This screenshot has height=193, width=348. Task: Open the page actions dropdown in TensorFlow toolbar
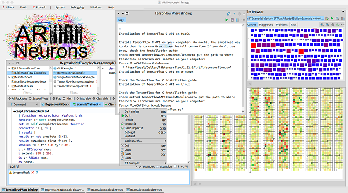pyautogui.click(x=243, y=20)
